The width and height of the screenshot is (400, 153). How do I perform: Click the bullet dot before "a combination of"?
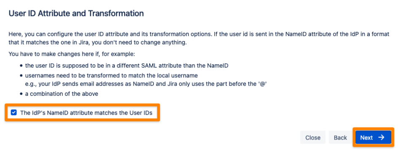point(21,94)
